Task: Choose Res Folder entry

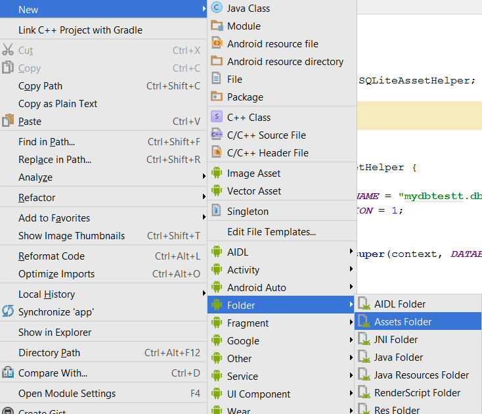Action: click(x=418, y=409)
